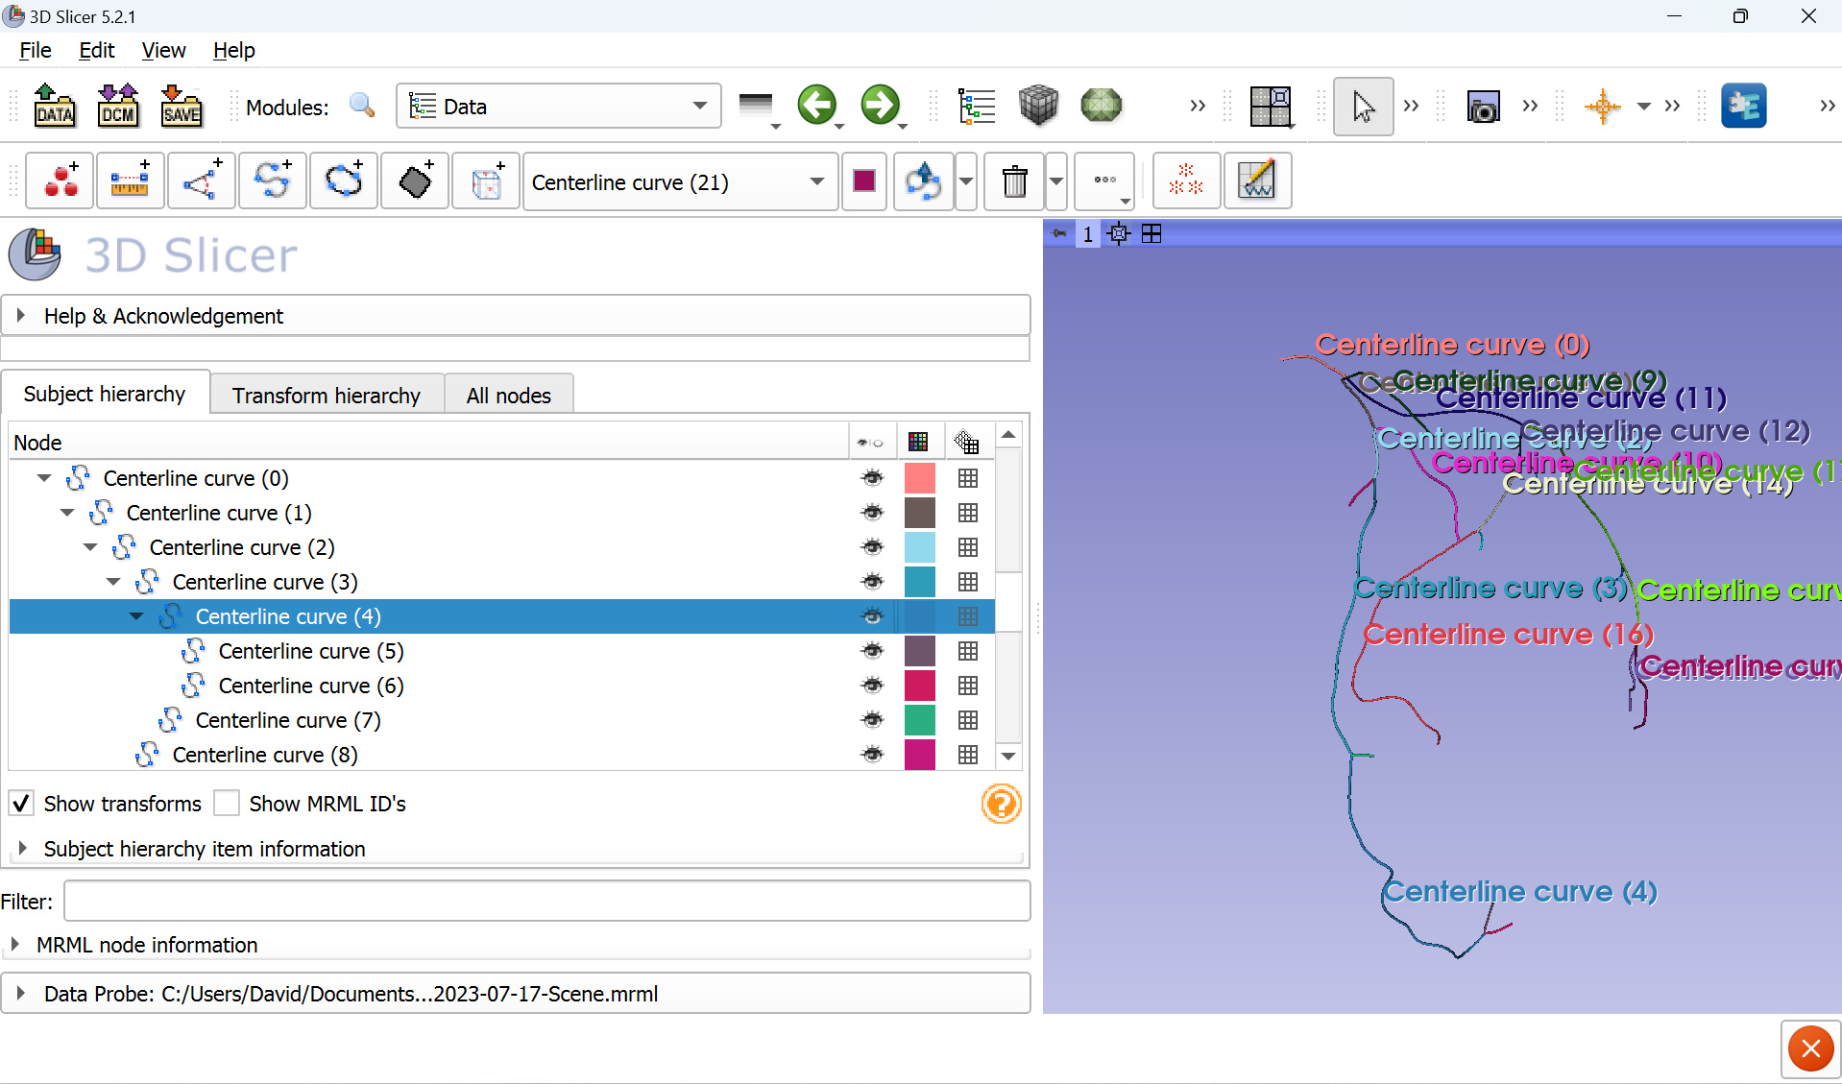Image resolution: width=1842 pixels, height=1084 pixels.
Task: Open the layout selection icon
Action: tap(1270, 107)
